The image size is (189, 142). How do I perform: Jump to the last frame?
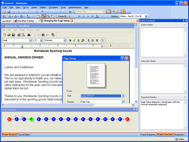pos(92,16)
